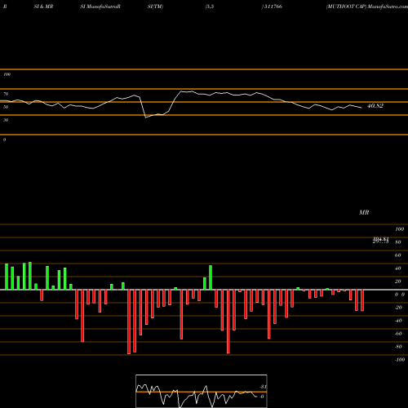This screenshot has width=408, height=408.
Task: Click the MR label above the bar chart
Action: [364, 212]
